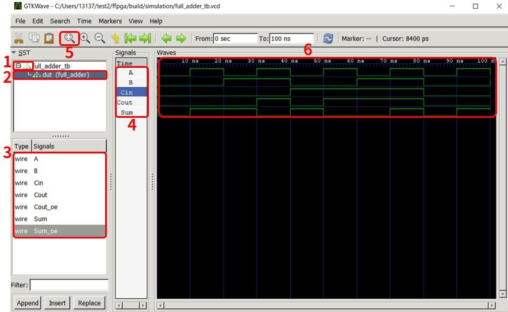Click the Marker: -- readout
Screen dimensions: 508x312
356,38
